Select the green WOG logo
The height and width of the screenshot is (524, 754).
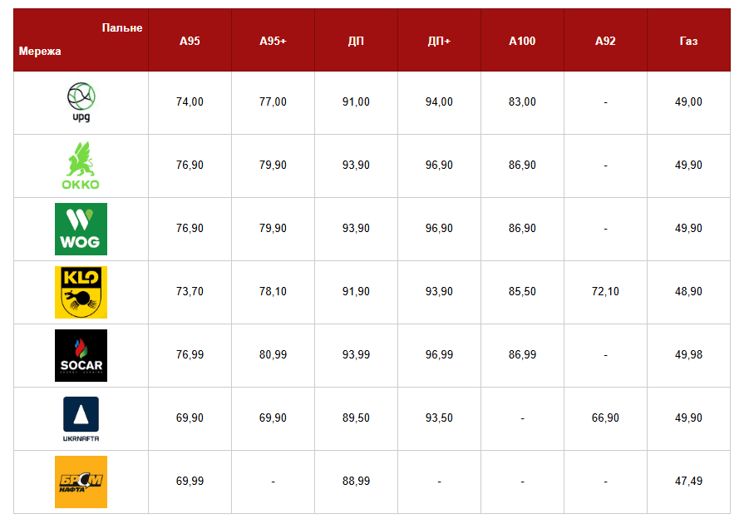[x=81, y=229]
